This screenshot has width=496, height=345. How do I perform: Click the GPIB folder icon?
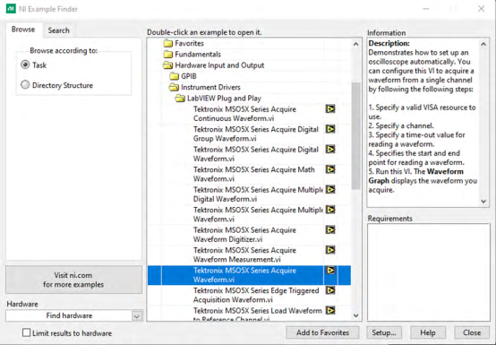[174, 76]
